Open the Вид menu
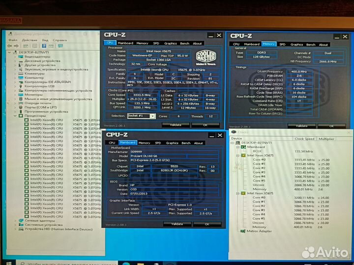This screenshot has height=265, width=354. click(x=45, y=40)
